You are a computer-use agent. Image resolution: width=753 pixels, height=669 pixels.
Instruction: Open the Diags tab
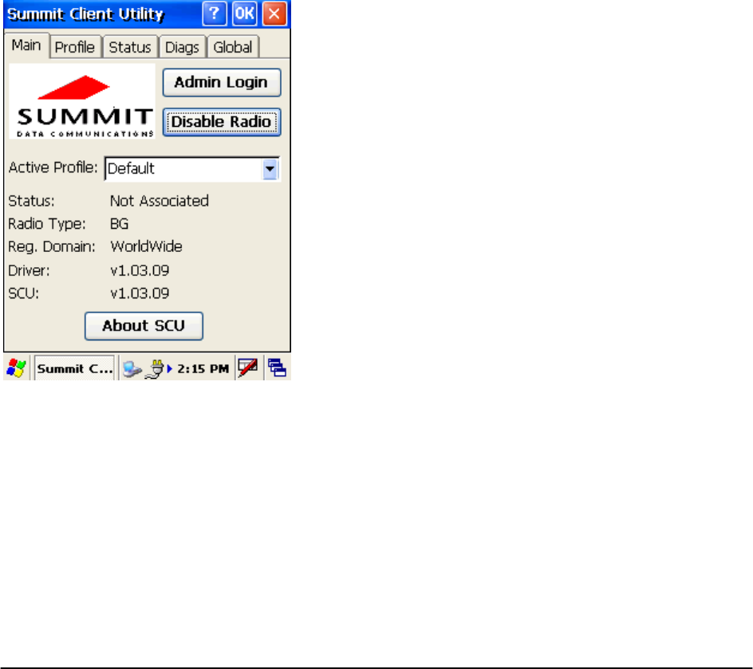point(182,47)
